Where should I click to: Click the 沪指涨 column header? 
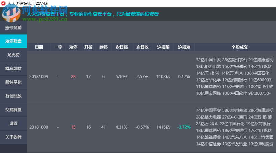184,47
